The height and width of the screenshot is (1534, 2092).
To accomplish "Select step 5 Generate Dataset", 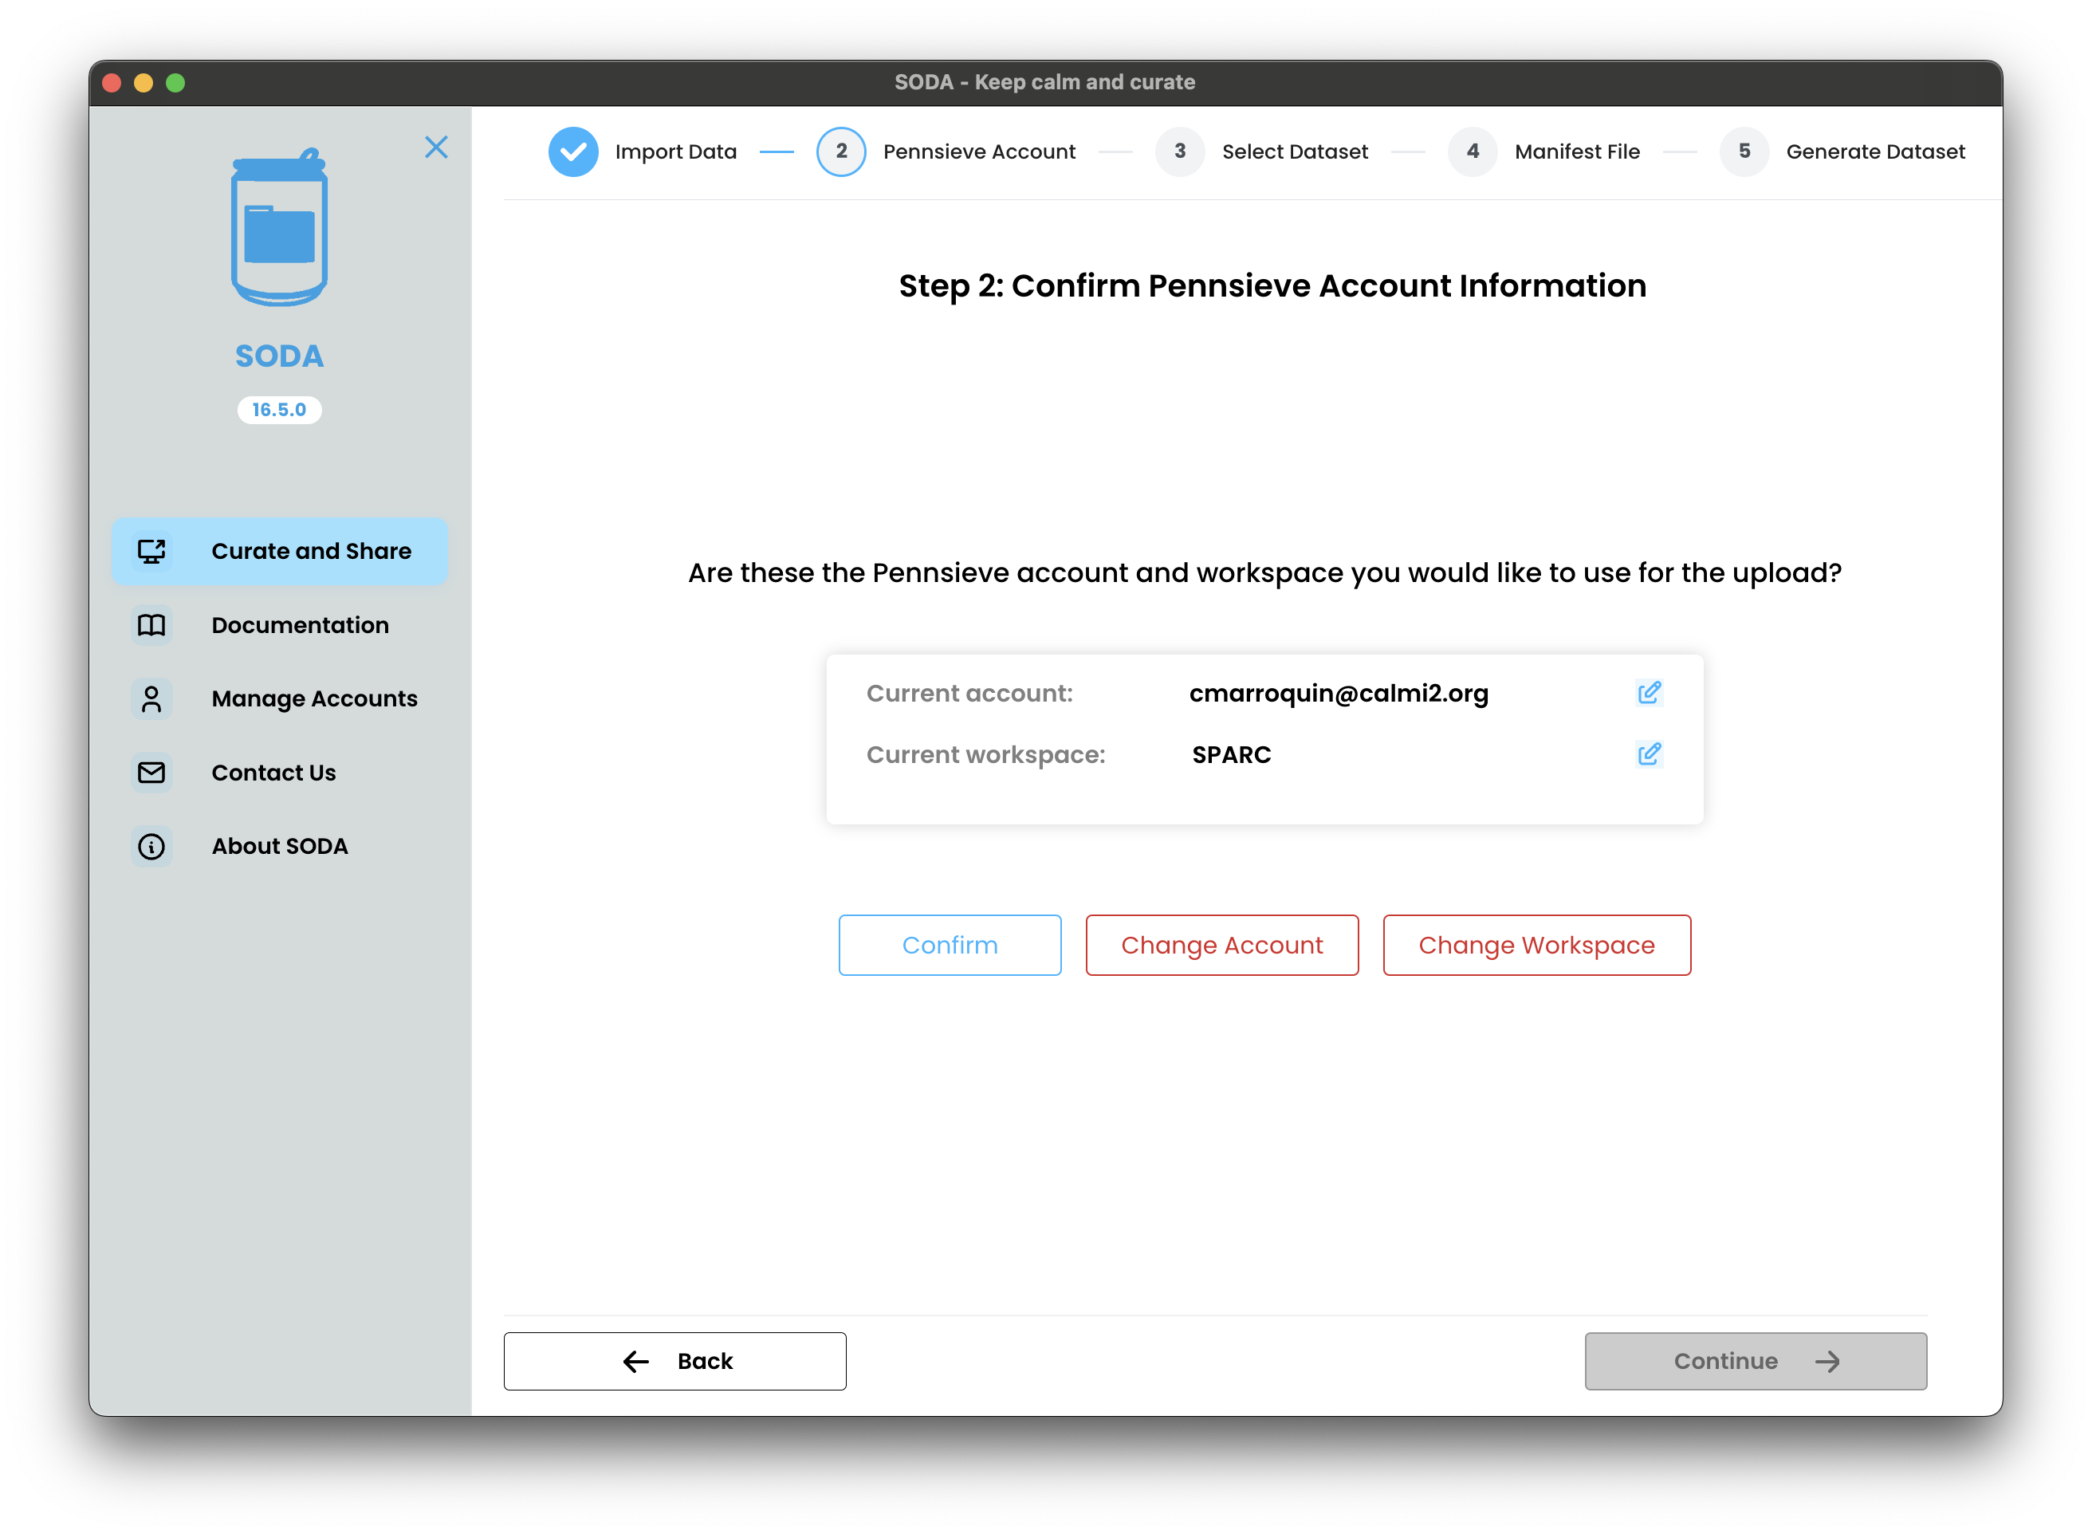I will (x=1744, y=151).
